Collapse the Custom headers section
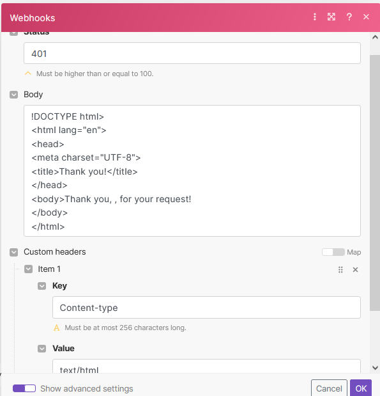Viewport: 380px width, 396px height. (14, 252)
